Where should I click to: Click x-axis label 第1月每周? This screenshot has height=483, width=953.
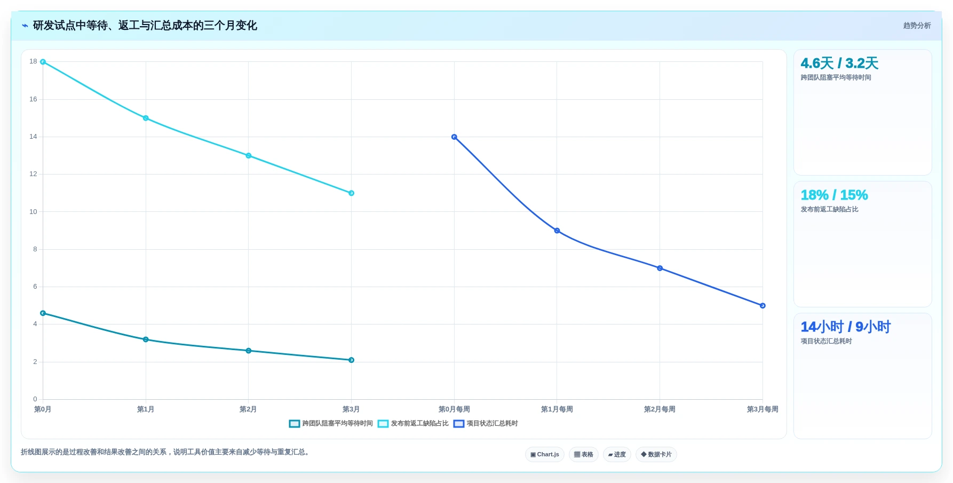(x=557, y=409)
